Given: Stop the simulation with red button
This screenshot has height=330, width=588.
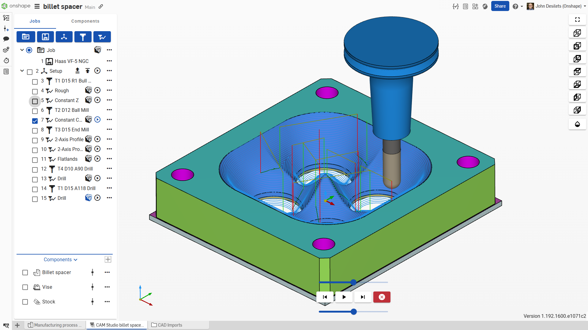Looking at the screenshot, I should (x=382, y=297).
